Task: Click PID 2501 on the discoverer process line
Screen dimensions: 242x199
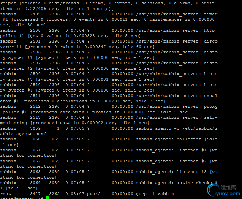Action: 35,41
